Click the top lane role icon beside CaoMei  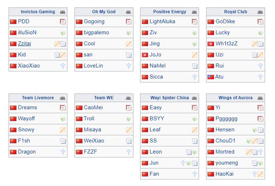point(128,108)
